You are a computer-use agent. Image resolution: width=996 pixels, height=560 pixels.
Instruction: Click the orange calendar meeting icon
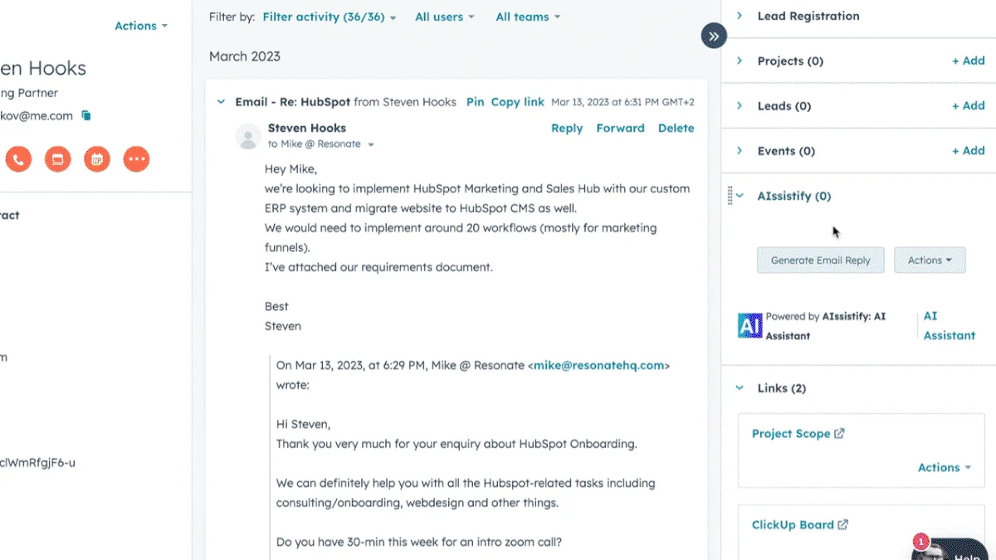point(97,158)
